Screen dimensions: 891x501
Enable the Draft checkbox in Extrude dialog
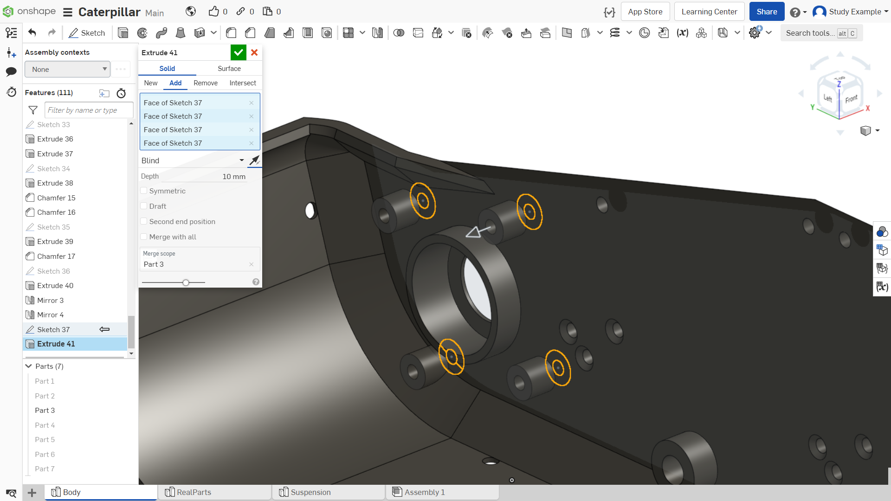click(144, 206)
